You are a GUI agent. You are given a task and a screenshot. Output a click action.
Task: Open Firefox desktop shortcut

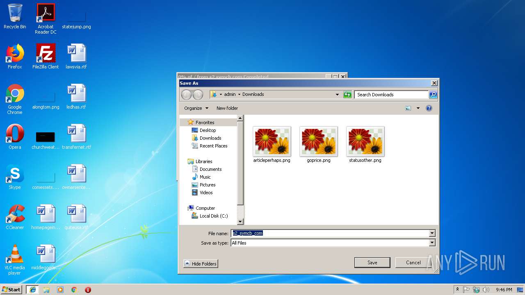click(15, 57)
